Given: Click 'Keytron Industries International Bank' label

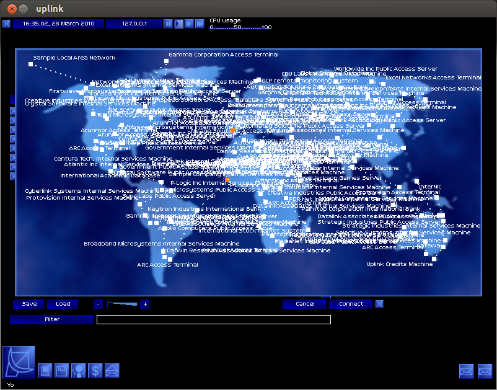Looking at the screenshot, I should [205, 209].
